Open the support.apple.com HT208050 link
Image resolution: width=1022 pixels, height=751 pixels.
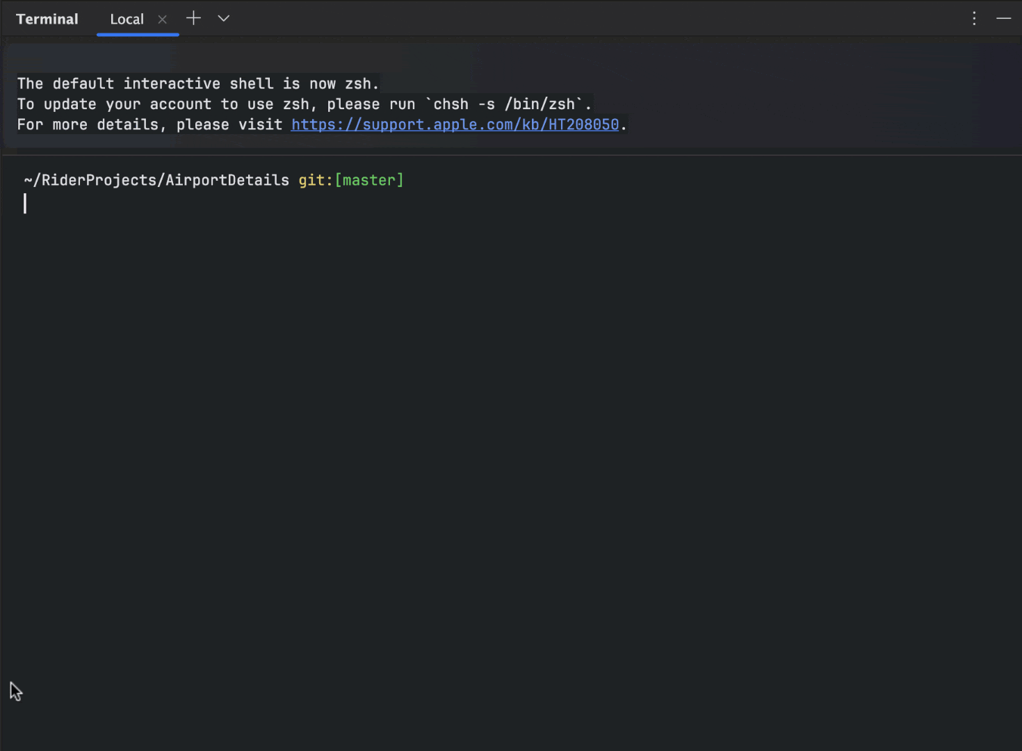tap(455, 124)
